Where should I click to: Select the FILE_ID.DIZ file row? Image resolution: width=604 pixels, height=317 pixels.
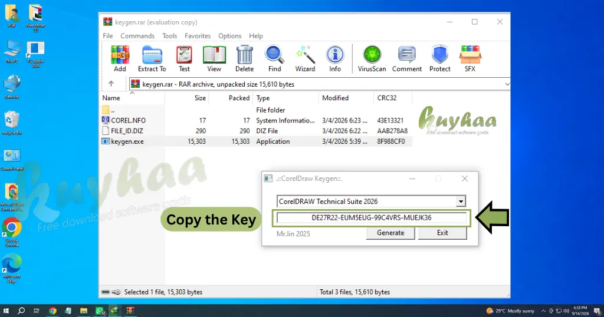256,131
